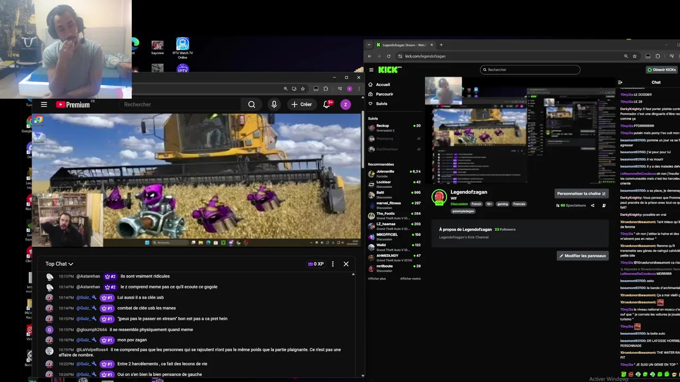Go back in the Kick browser window
This screenshot has width=680, height=382.
370,56
